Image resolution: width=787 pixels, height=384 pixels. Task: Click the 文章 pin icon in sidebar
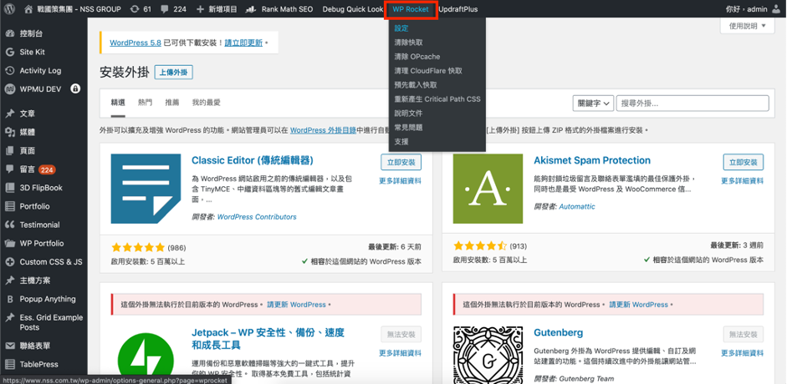9,114
